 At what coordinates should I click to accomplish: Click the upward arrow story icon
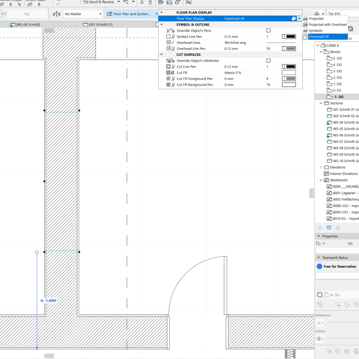pos(150,2)
